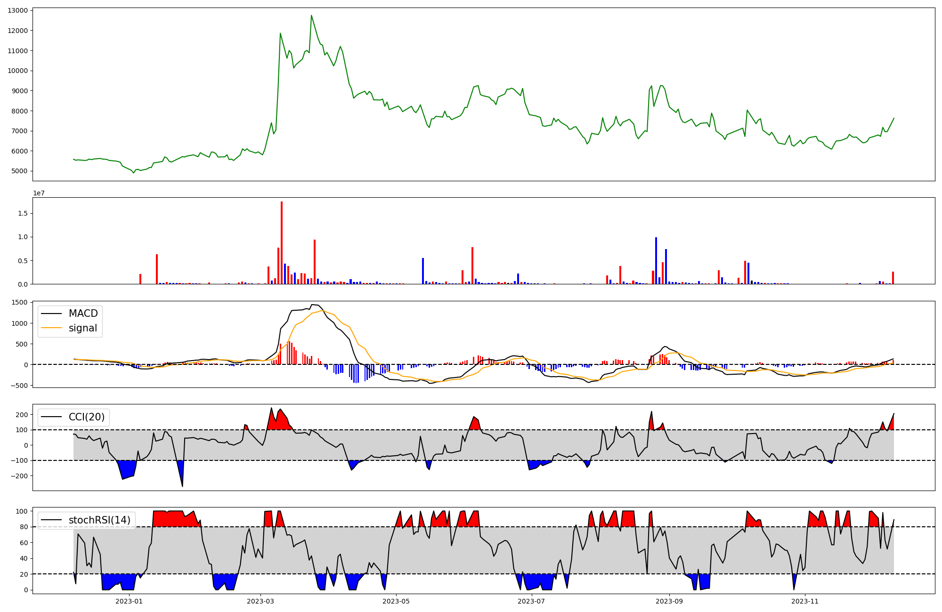This screenshot has height=612, width=942.
Task: Click the 1500 tick on MACD axis
Action: [19, 302]
